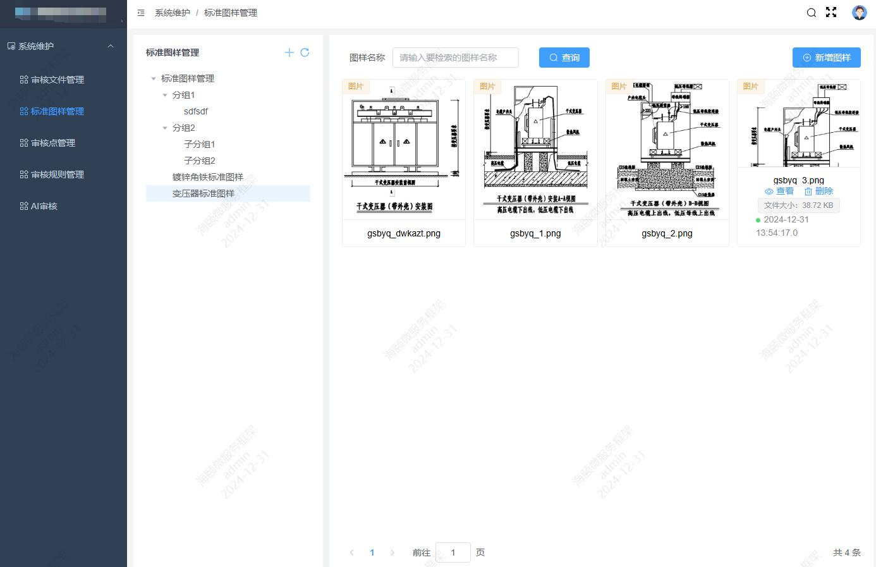876x567 pixels.
Task: Collapse root 标准图样管理 tree node
Action: click(x=154, y=78)
